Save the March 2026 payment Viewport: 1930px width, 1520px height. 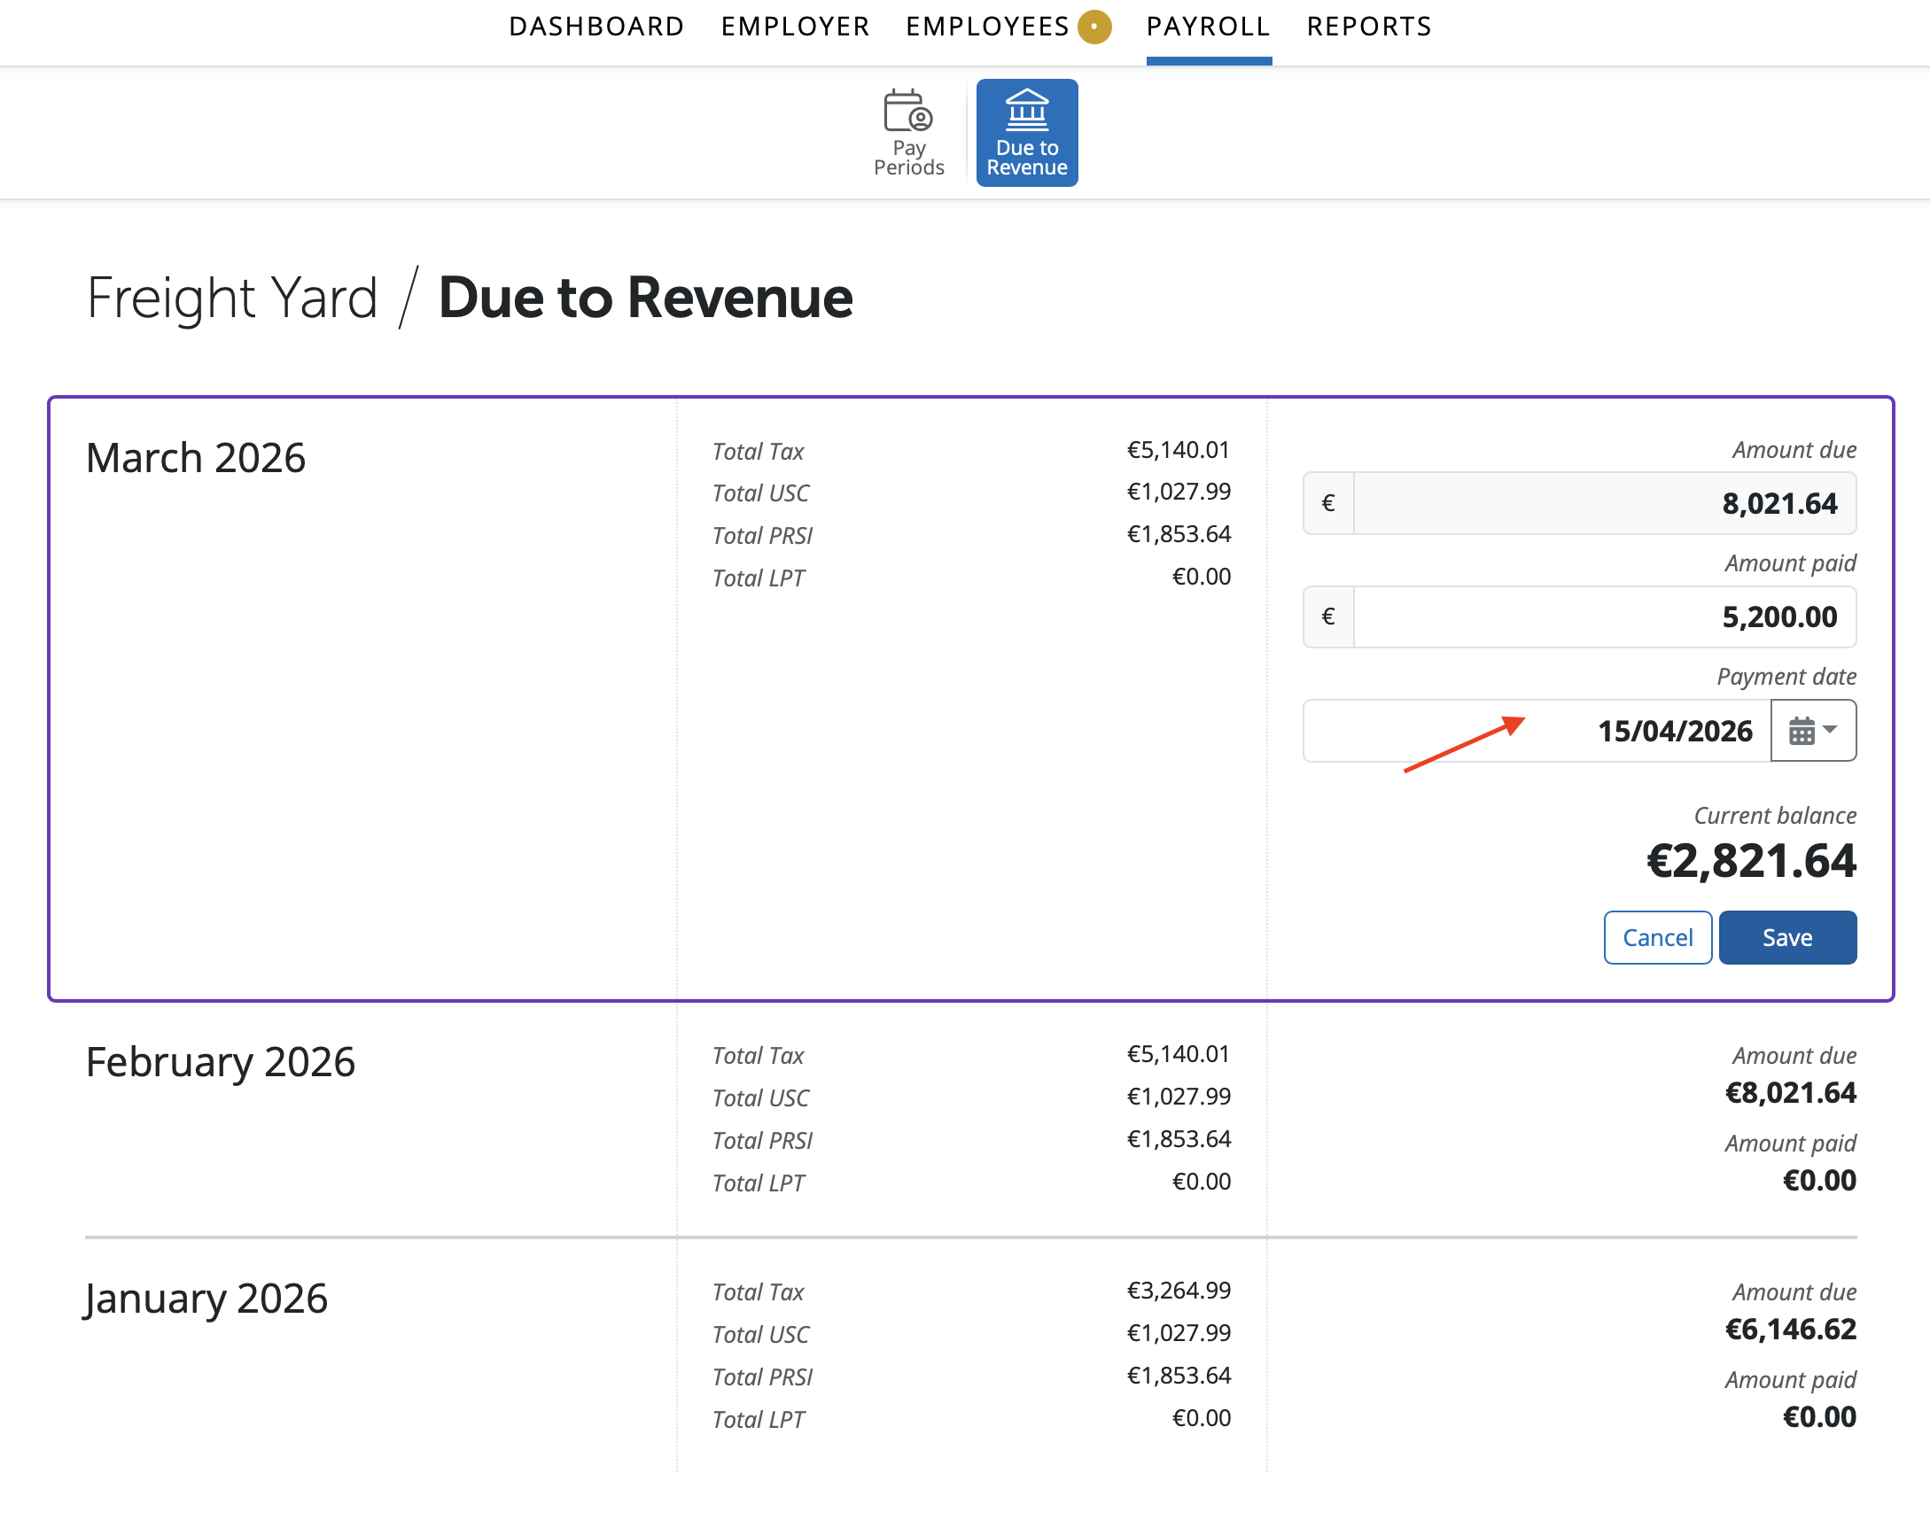tap(1786, 937)
